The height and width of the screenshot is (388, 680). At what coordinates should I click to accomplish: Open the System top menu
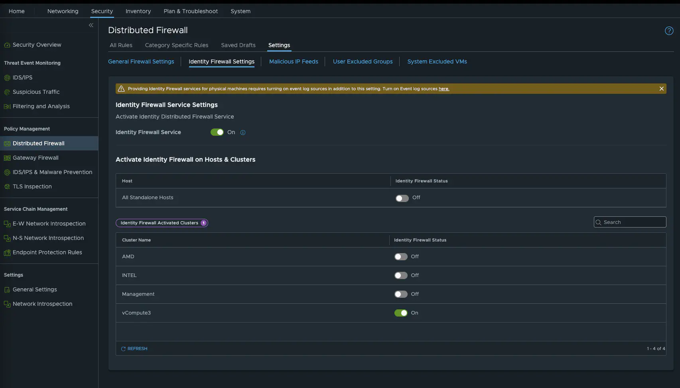(240, 11)
